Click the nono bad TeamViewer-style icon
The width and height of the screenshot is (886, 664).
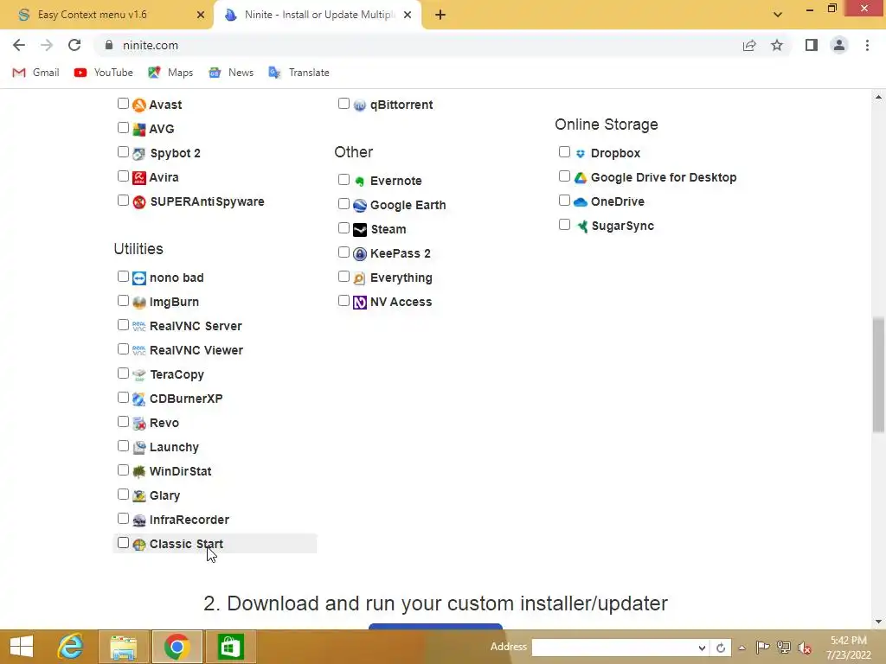(139, 278)
